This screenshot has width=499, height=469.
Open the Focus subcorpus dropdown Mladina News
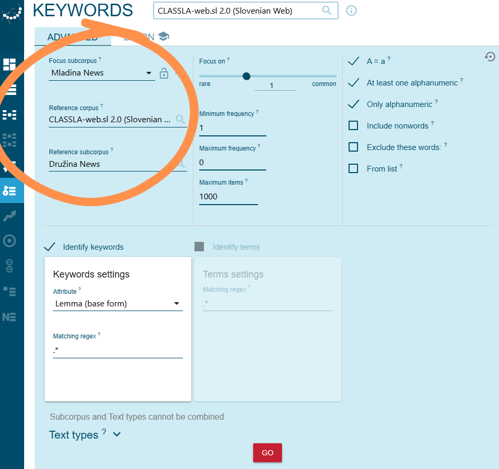[x=102, y=73]
